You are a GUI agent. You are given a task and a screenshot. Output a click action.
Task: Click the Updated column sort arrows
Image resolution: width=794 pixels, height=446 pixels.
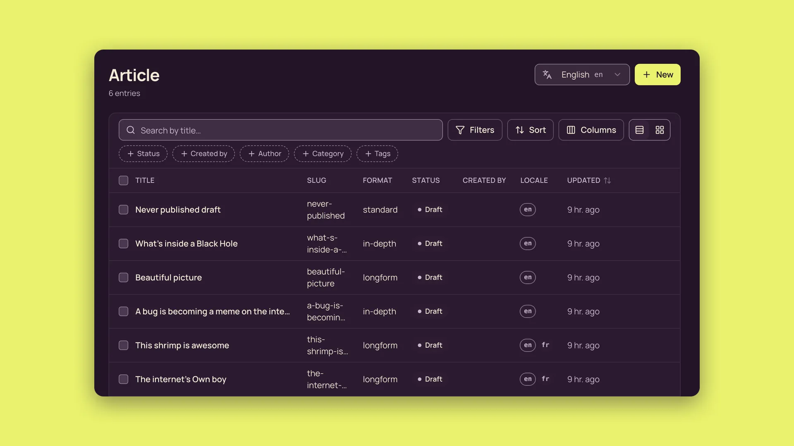(607, 180)
